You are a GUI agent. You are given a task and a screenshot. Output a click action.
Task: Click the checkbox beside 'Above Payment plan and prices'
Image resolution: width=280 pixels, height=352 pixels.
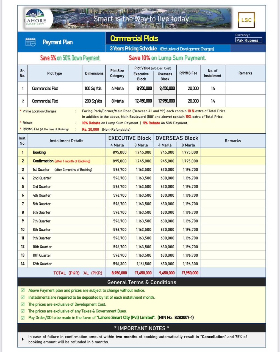pyautogui.click(x=23, y=290)
